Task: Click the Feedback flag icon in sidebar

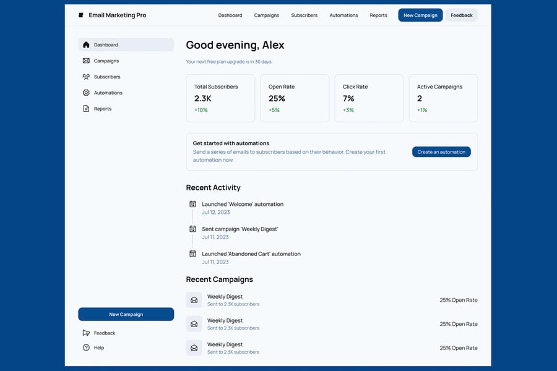Action: coord(86,333)
